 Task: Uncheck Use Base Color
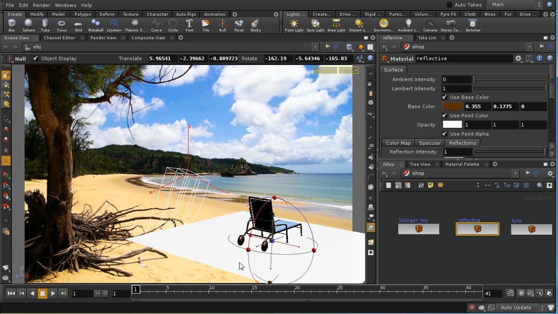[445, 97]
